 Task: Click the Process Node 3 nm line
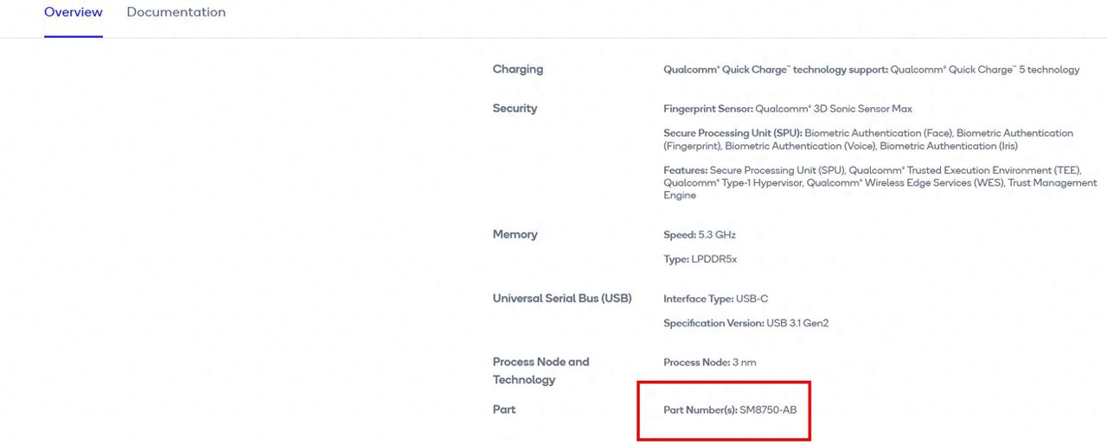(709, 363)
